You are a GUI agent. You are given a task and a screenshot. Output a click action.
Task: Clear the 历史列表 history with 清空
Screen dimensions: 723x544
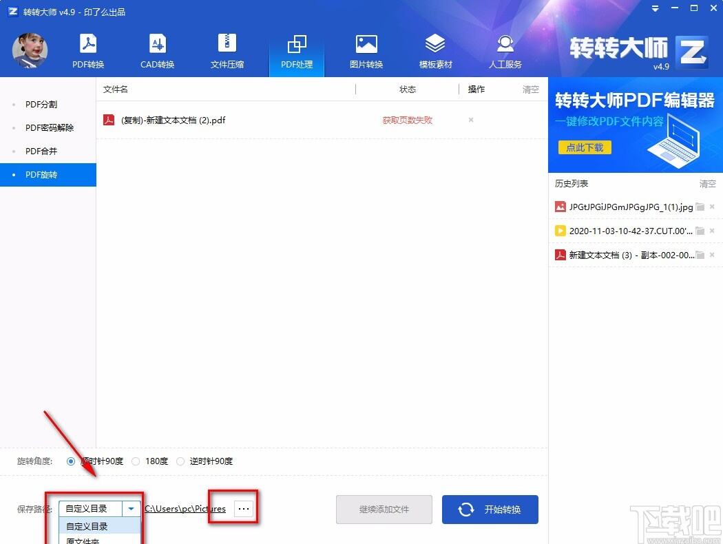pos(707,184)
